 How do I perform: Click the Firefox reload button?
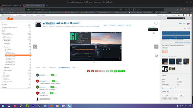click(x=8, y=9)
